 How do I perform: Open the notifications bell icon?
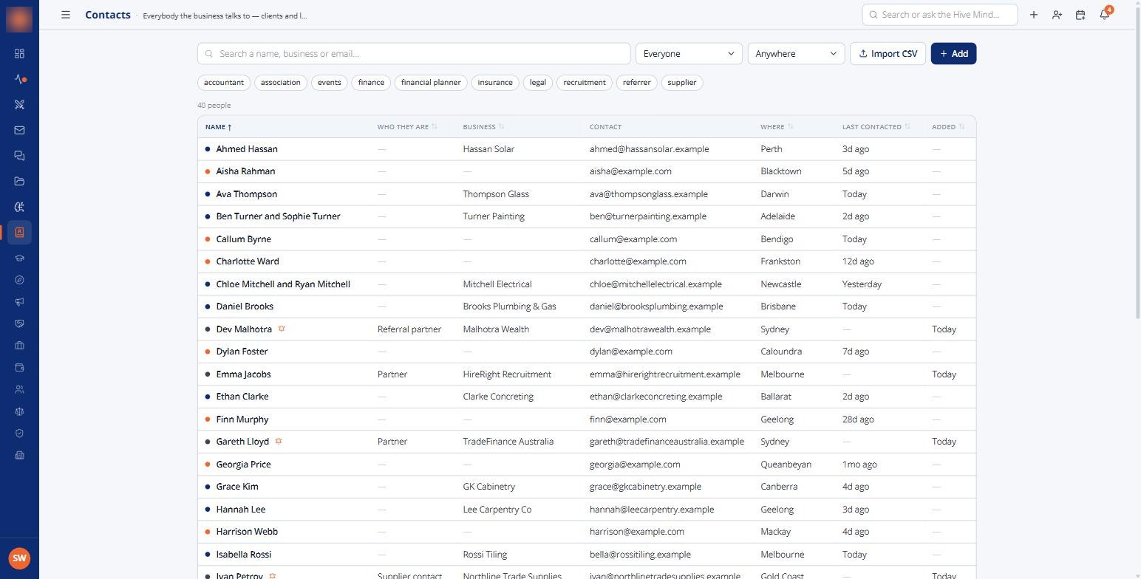point(1104,15)
